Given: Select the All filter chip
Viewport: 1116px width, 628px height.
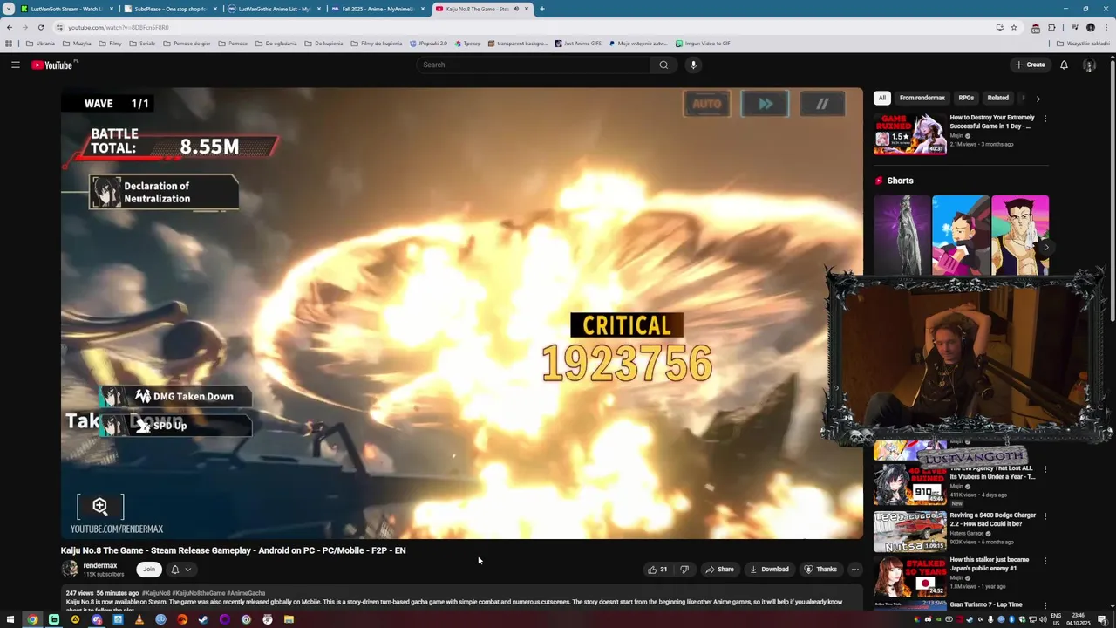Looking at the screenshot, I should [882, 98].
